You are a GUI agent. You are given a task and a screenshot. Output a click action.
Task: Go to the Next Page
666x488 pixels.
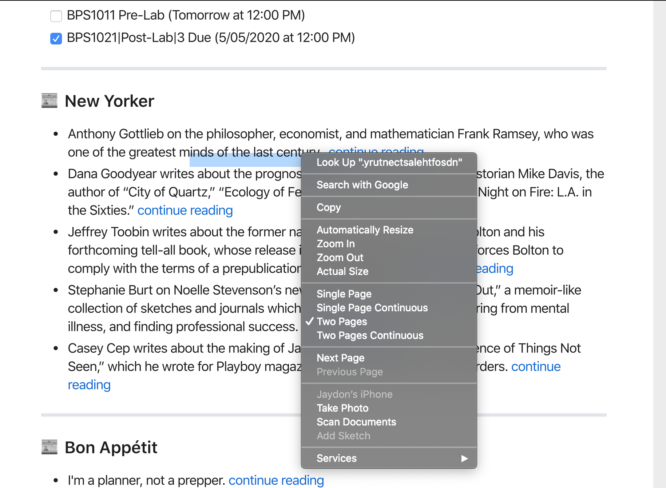(x=341, y=357)
